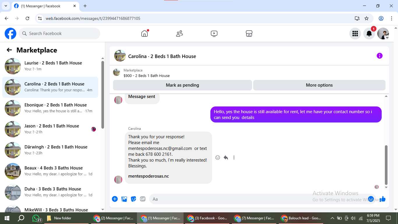Open the Facebook menu grid icon
This screenshot has height=224, width=398.
pyautogui.click(x=355, y=34)
